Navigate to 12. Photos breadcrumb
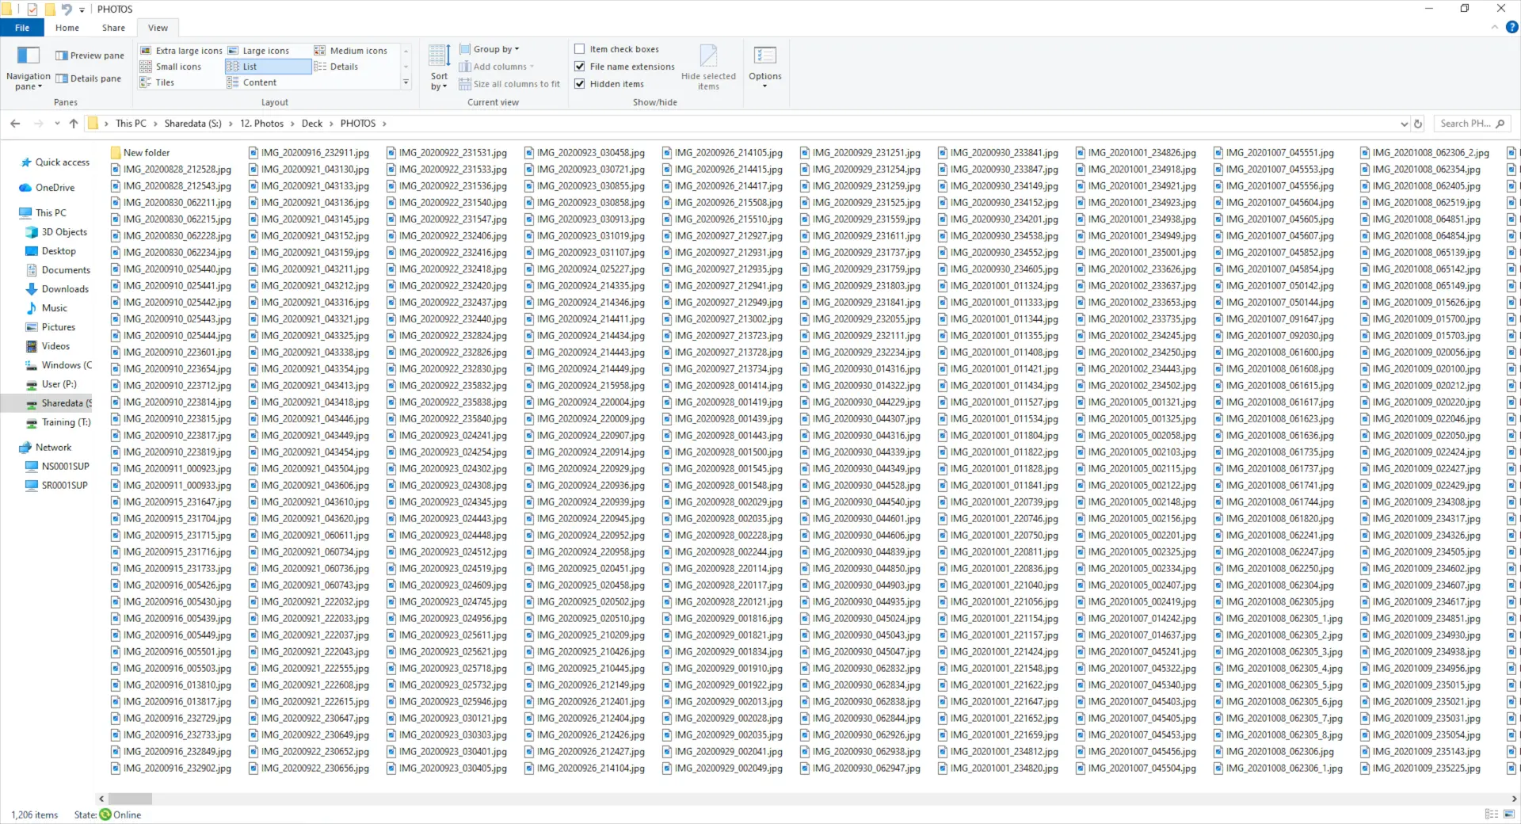1521x824 pixels. pos(262,124)
